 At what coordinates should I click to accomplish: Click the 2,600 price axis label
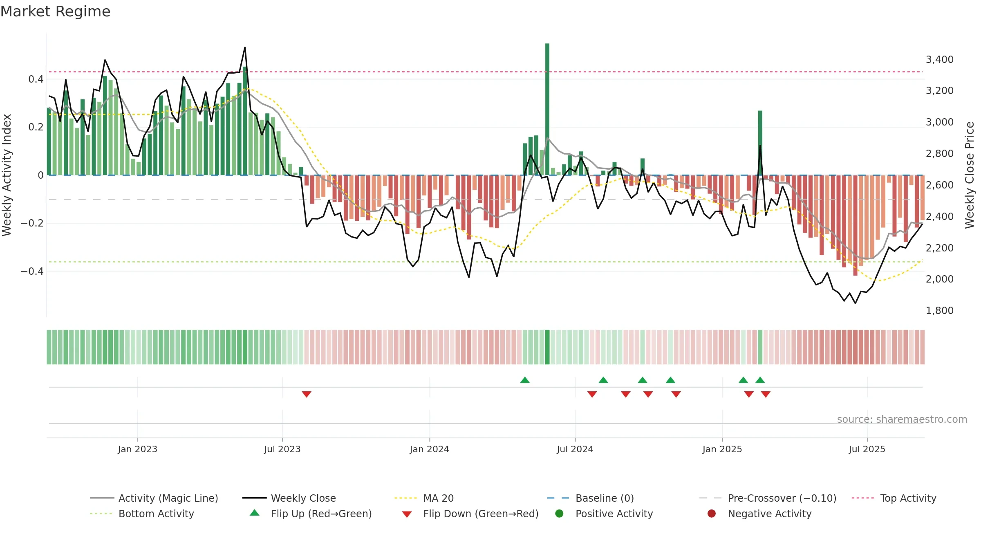940,185
